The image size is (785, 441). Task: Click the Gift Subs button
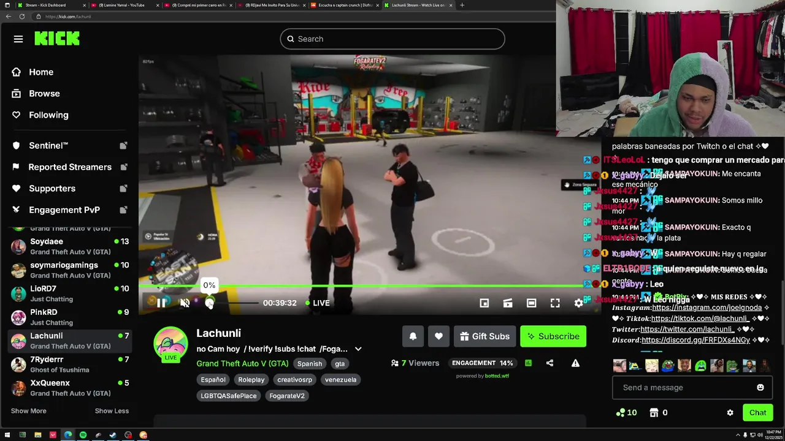[484, 336]
